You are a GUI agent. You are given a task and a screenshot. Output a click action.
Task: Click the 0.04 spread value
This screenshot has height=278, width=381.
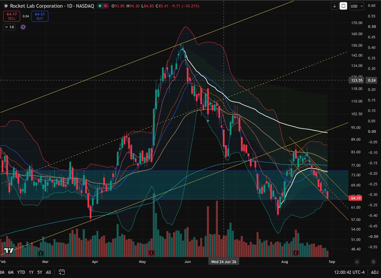[26, 16]
